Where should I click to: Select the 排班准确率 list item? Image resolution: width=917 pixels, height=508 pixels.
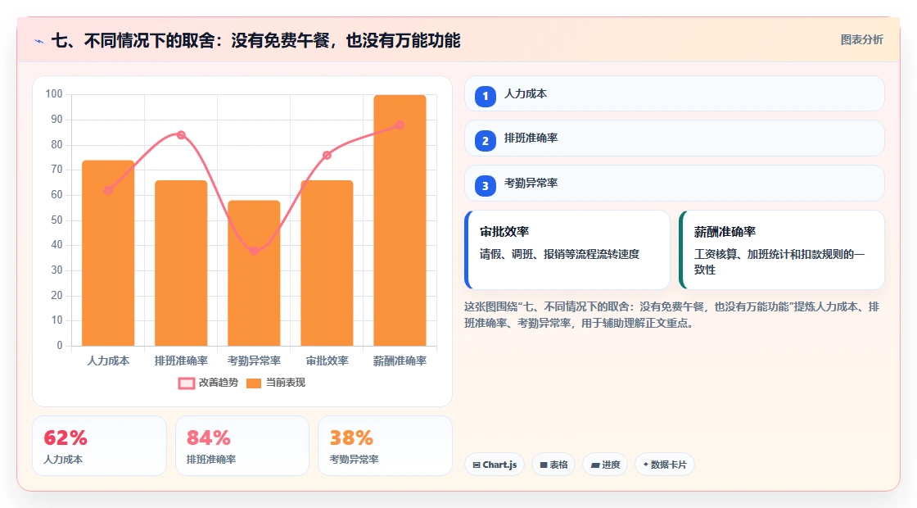[675, 138]
